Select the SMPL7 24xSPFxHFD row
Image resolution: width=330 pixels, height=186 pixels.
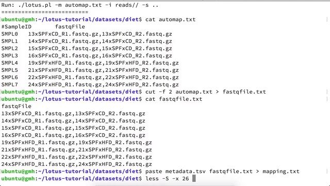click(90, 85)
